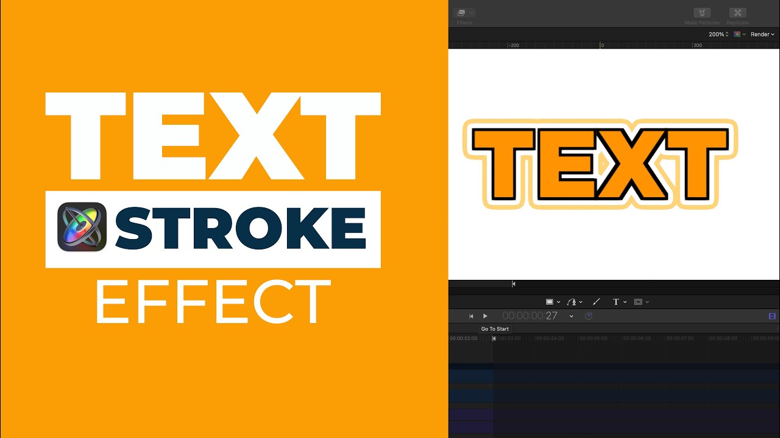Image resolution: width=780 pixels, height=438 pixels.
Task: Open the timecode display options chevron
Action: tap(571, 316)
